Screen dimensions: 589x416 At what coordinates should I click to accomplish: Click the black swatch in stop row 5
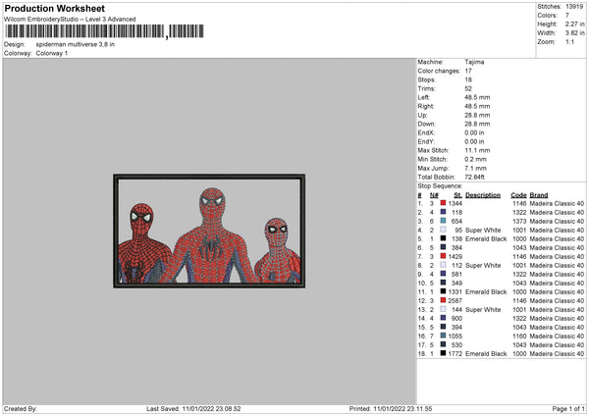tap(444, 238)
